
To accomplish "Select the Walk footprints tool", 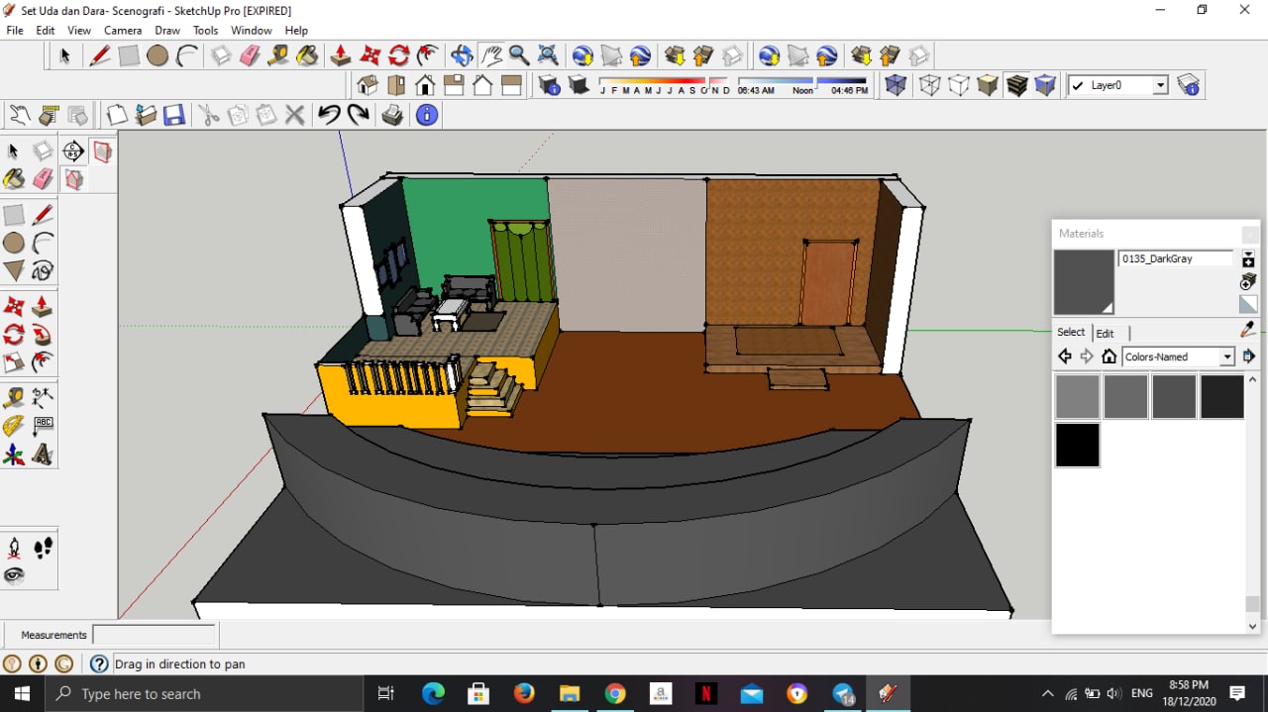I will 43,548.
